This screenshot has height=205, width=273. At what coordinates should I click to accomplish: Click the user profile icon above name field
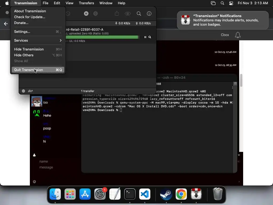click(34, 155)
